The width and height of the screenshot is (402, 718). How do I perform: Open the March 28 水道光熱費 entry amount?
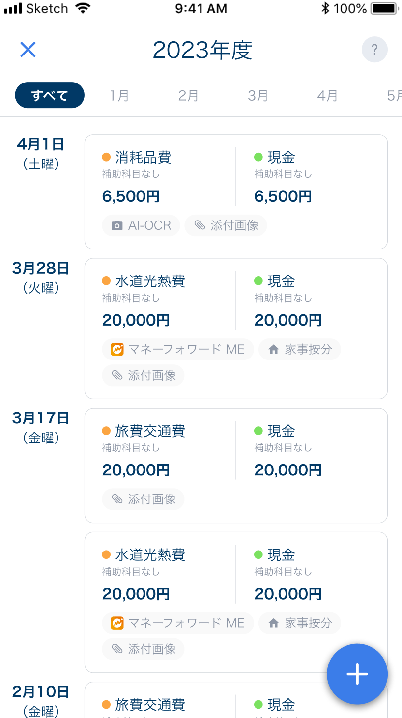136,320
